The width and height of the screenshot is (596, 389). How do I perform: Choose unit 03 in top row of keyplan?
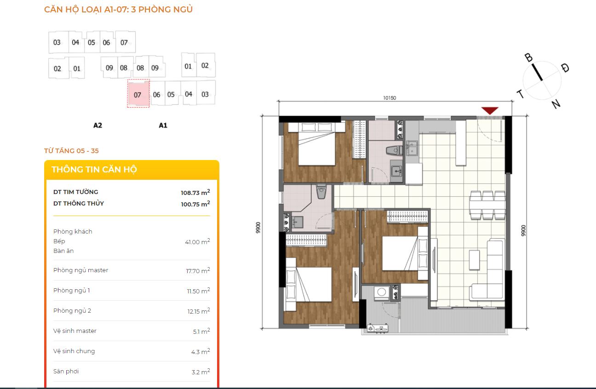57,42
